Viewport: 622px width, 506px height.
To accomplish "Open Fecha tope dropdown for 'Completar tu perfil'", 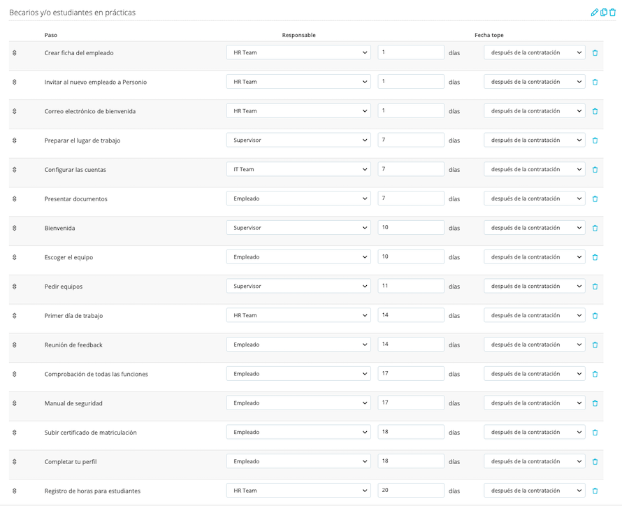I will tap(535, 461).
